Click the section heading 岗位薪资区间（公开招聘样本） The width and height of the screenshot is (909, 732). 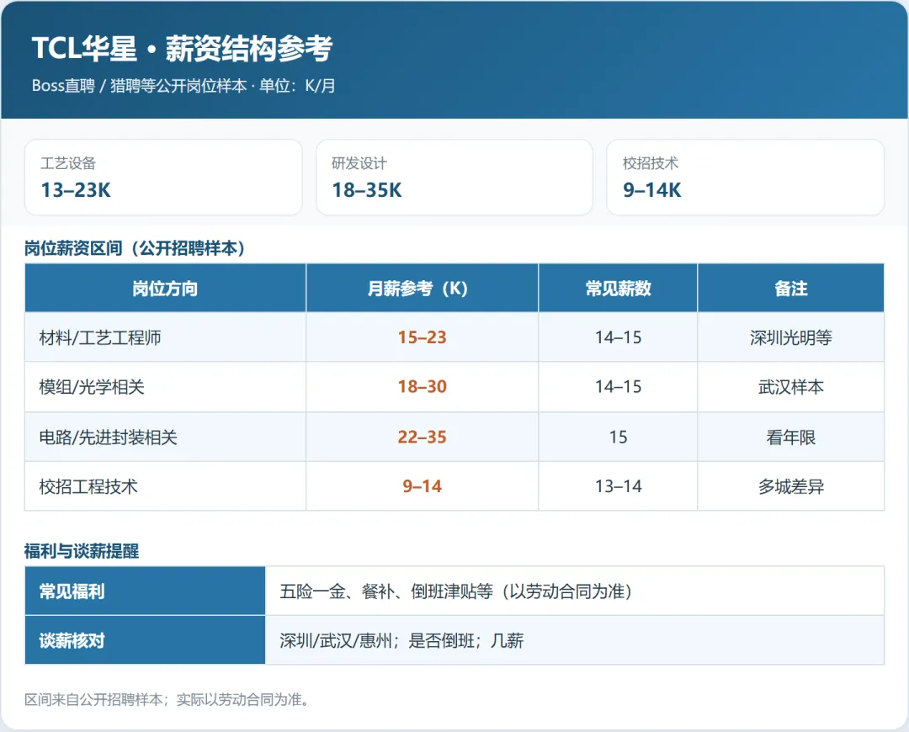[x=135, y=249]
